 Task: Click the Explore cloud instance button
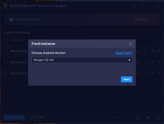point(140,19)
